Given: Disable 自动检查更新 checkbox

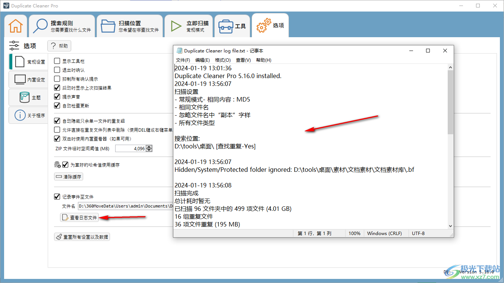Looking at the screenshot, I should pyautogui.click(x=57, y=106).
